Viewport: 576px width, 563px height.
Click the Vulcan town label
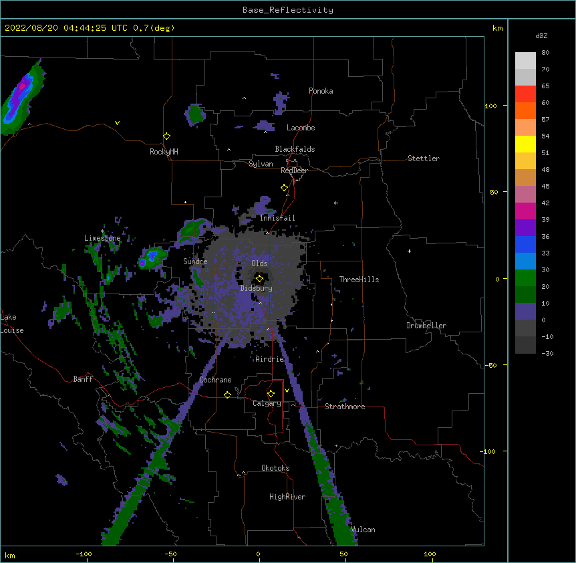pos(363,530)
